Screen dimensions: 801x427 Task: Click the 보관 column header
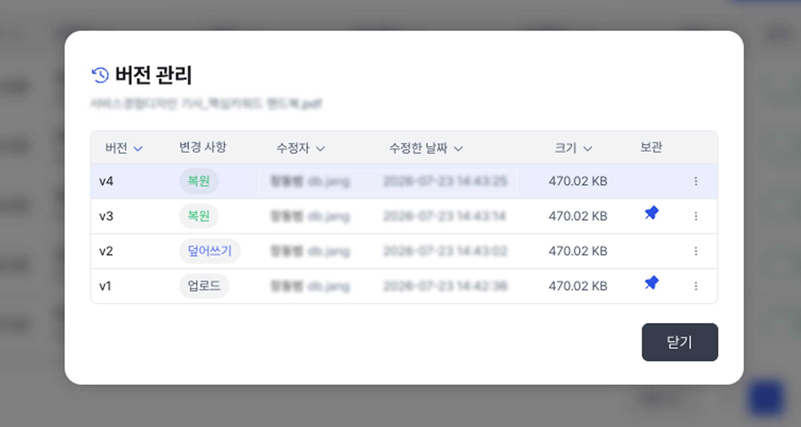(x=651, y=147)
